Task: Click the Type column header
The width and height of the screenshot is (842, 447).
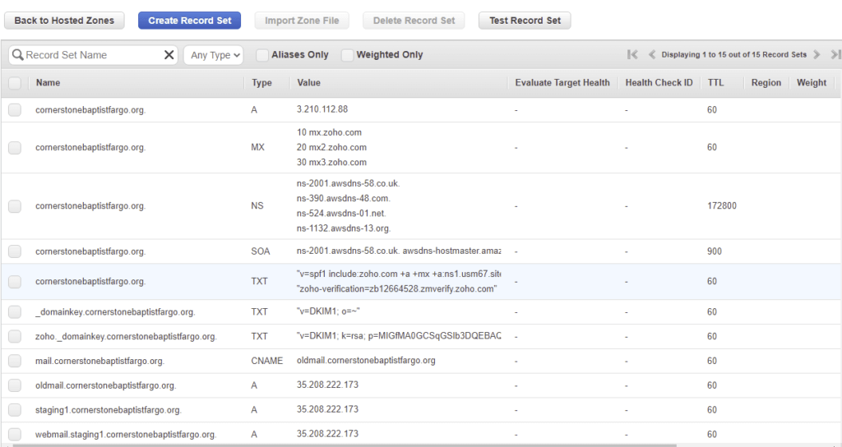Action: coord(261,83)
